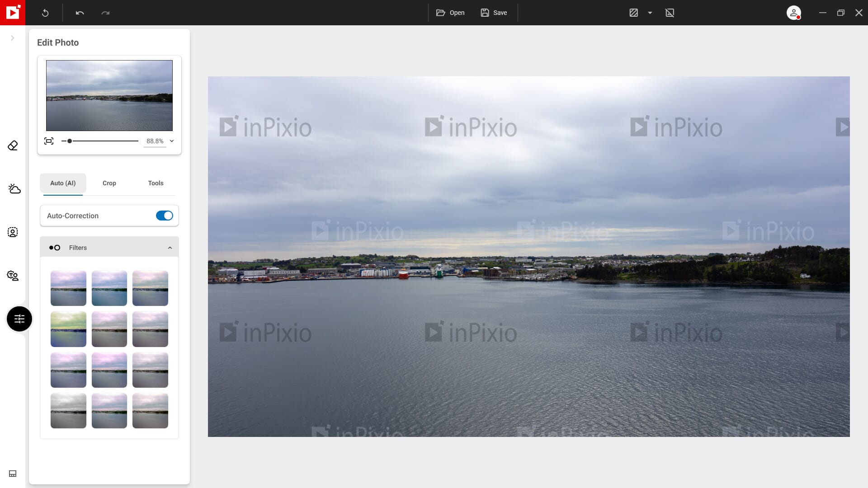The image size is (868, 488).
Task: Open photo using the Open button
Action: click(x=451, y=13)
